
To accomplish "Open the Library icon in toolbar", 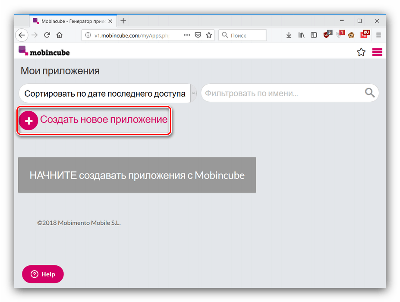I will [x=301, y=35].
